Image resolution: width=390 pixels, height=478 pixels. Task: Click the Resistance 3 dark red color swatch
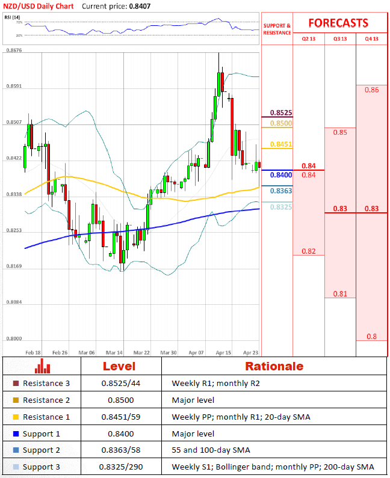tap(16, 383)
